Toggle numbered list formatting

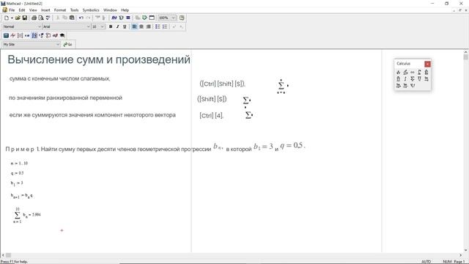pos(165,26)
